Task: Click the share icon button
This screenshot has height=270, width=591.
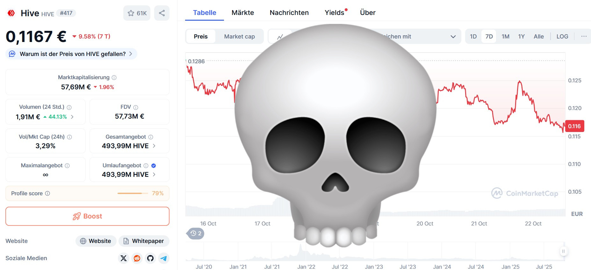Action: [x=162, y=13]
